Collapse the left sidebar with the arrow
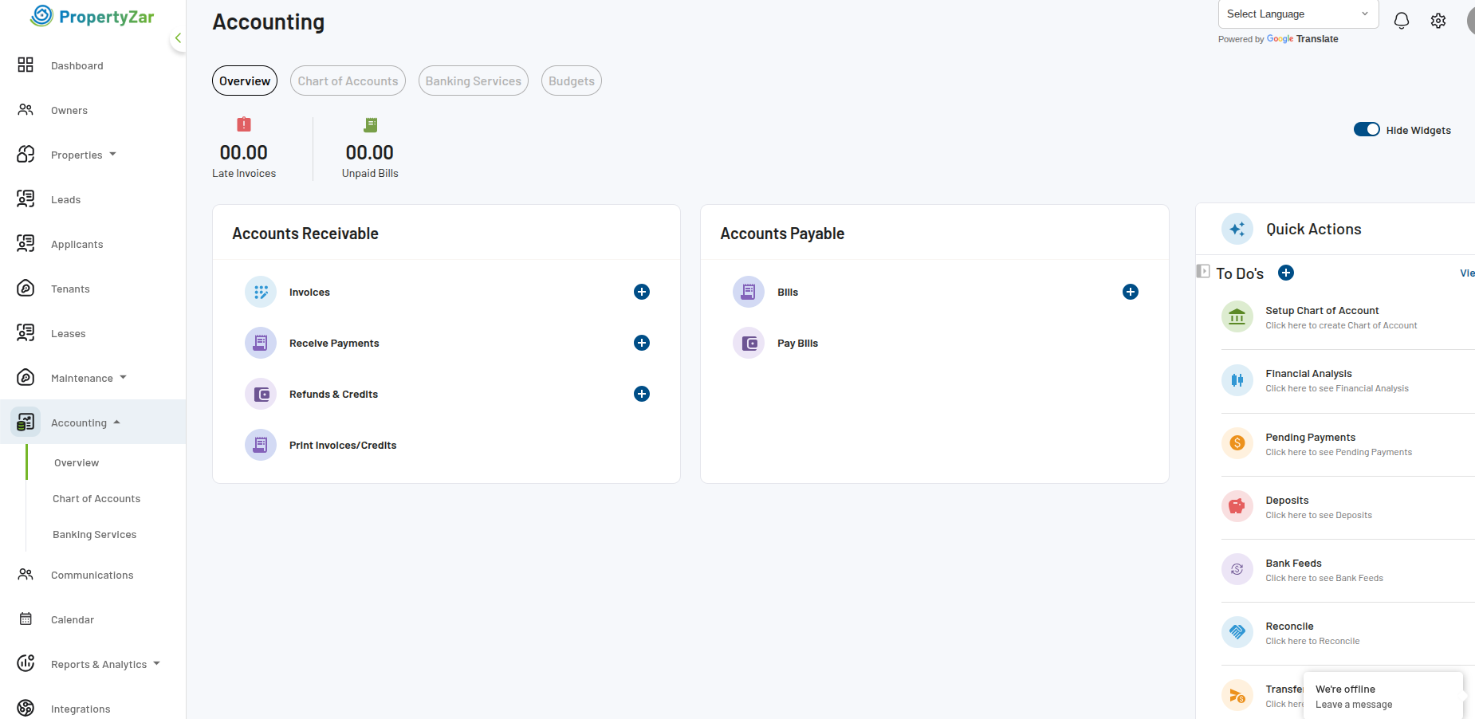The height and width of the screenshot is (719, 1475). point(178,38)
